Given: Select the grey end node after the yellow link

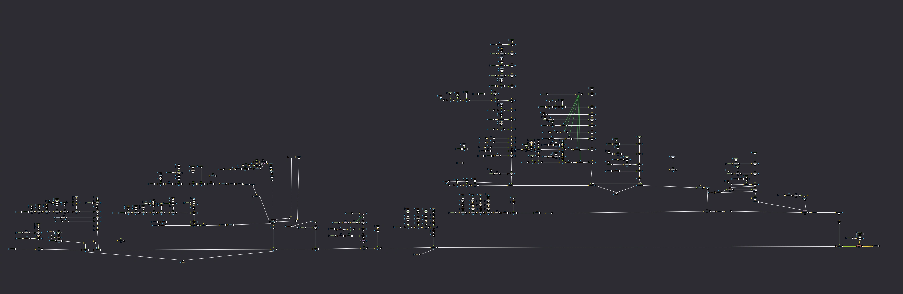Looking at the screenshot, I should tap(879, 246).
